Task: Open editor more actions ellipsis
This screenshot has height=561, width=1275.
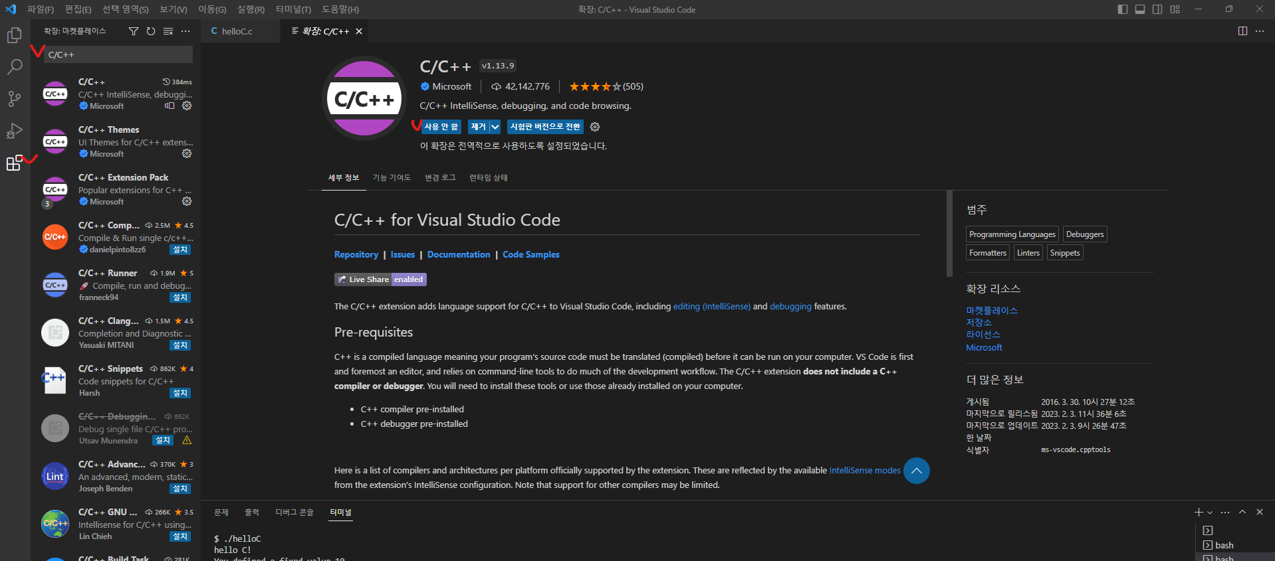Action: click(1260, 31)
